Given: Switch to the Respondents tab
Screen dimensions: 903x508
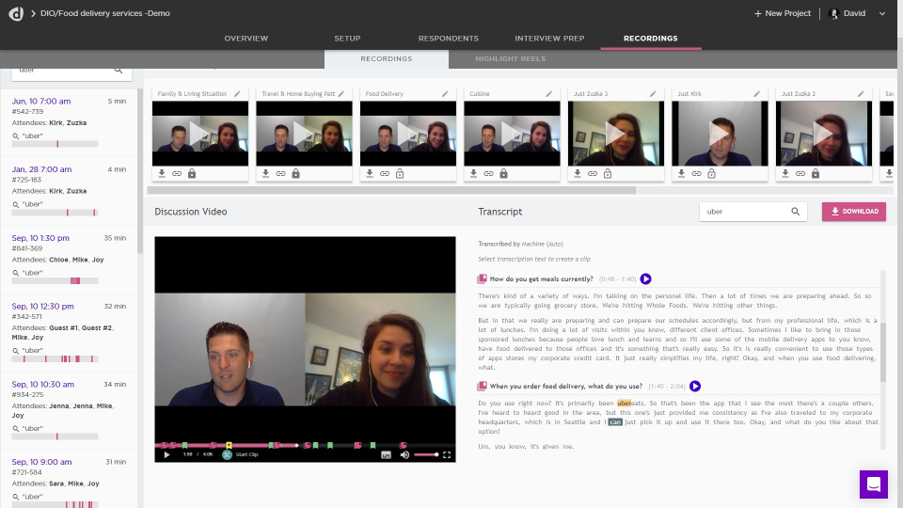Looking at the screenshot, I should tap(448, 38).
